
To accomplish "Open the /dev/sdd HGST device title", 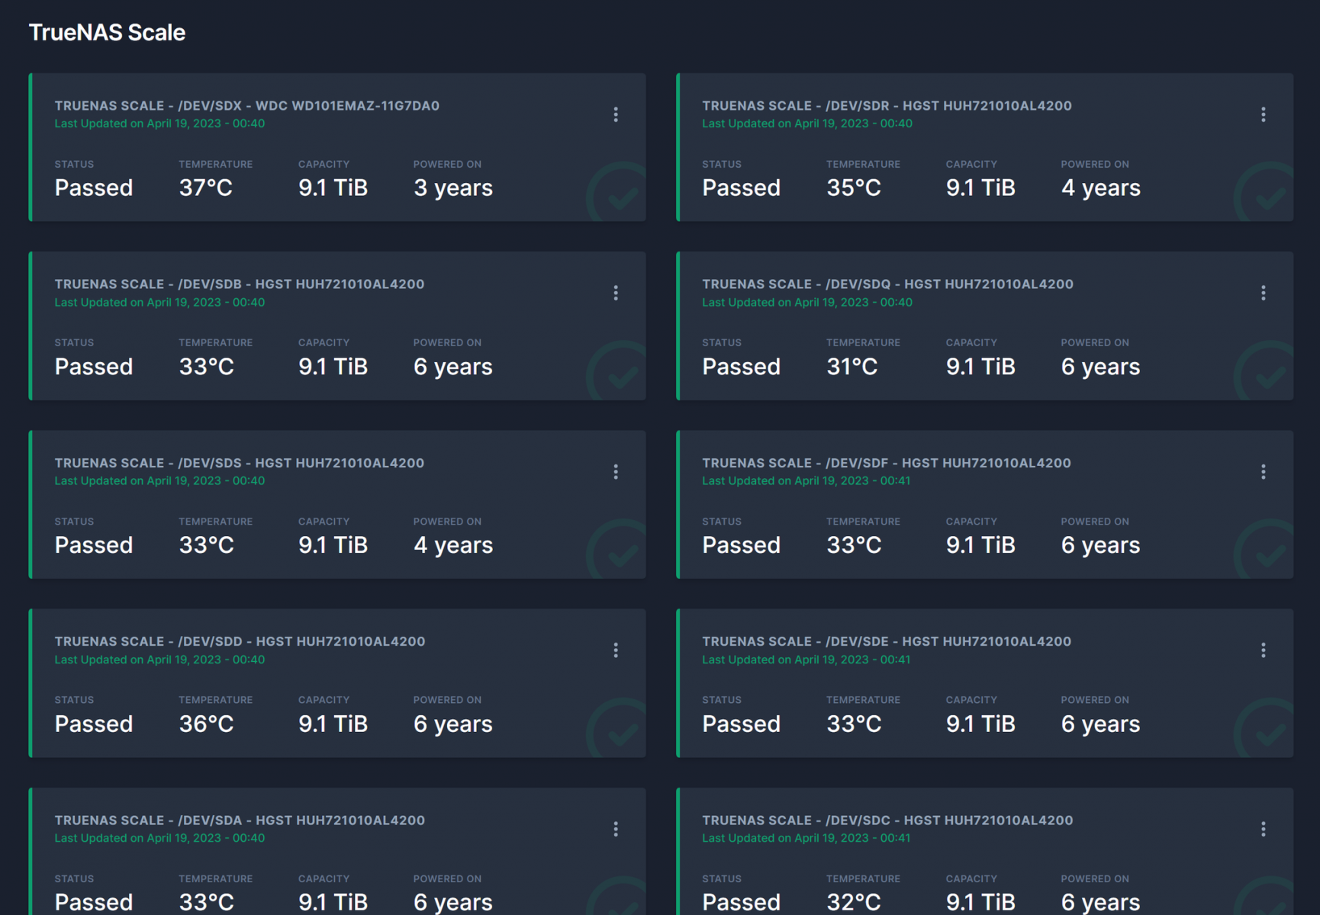I will tap(240, 641).
